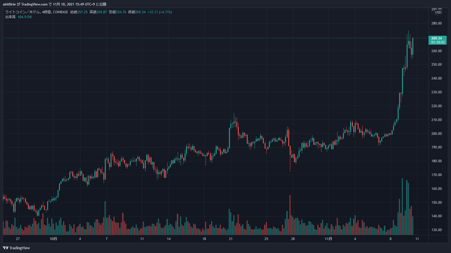The image size is (451, 253).
Task: Click the 10月 month label on time axis
Action: tap(53, 239)
